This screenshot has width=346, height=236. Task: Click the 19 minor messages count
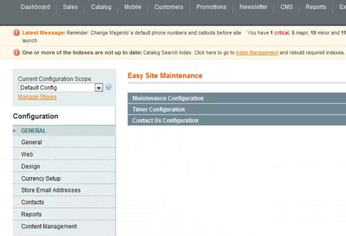pyautogui.click(x=320, y=33)
